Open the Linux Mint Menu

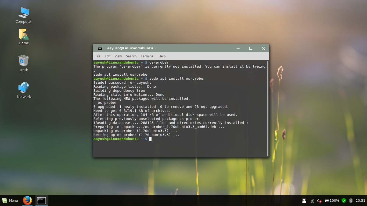(x=10, y=200)
